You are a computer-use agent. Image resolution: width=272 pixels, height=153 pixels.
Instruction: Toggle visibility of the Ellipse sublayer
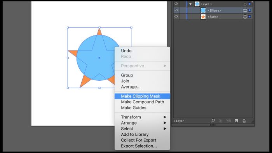click(x=176, y=10)
